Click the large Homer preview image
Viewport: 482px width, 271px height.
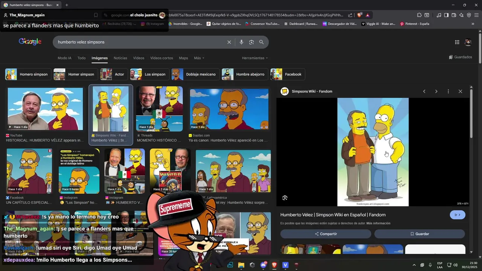click(373, 152)
